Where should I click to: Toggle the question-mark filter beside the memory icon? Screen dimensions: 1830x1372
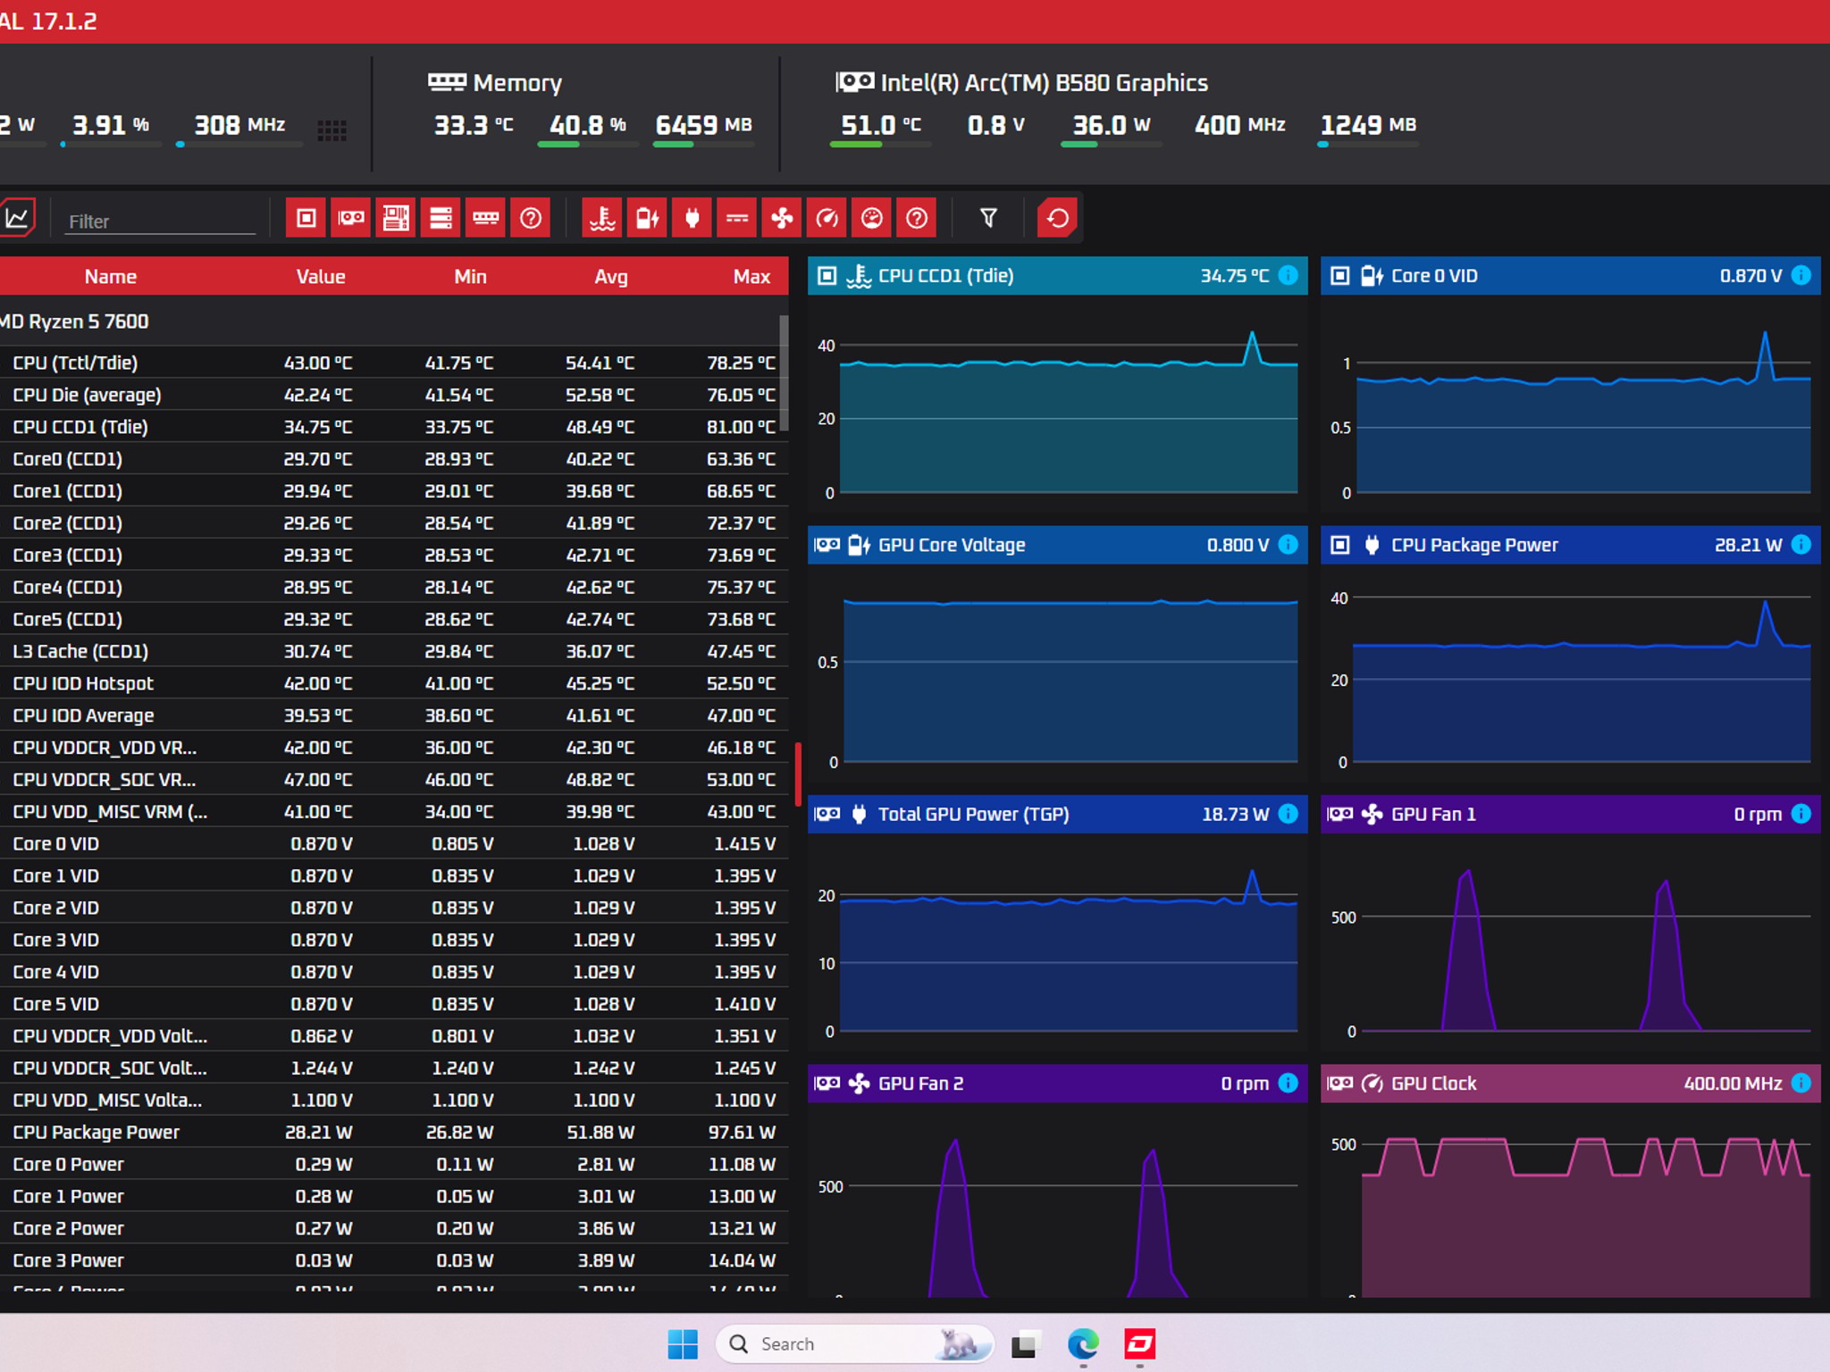[531, 218]
